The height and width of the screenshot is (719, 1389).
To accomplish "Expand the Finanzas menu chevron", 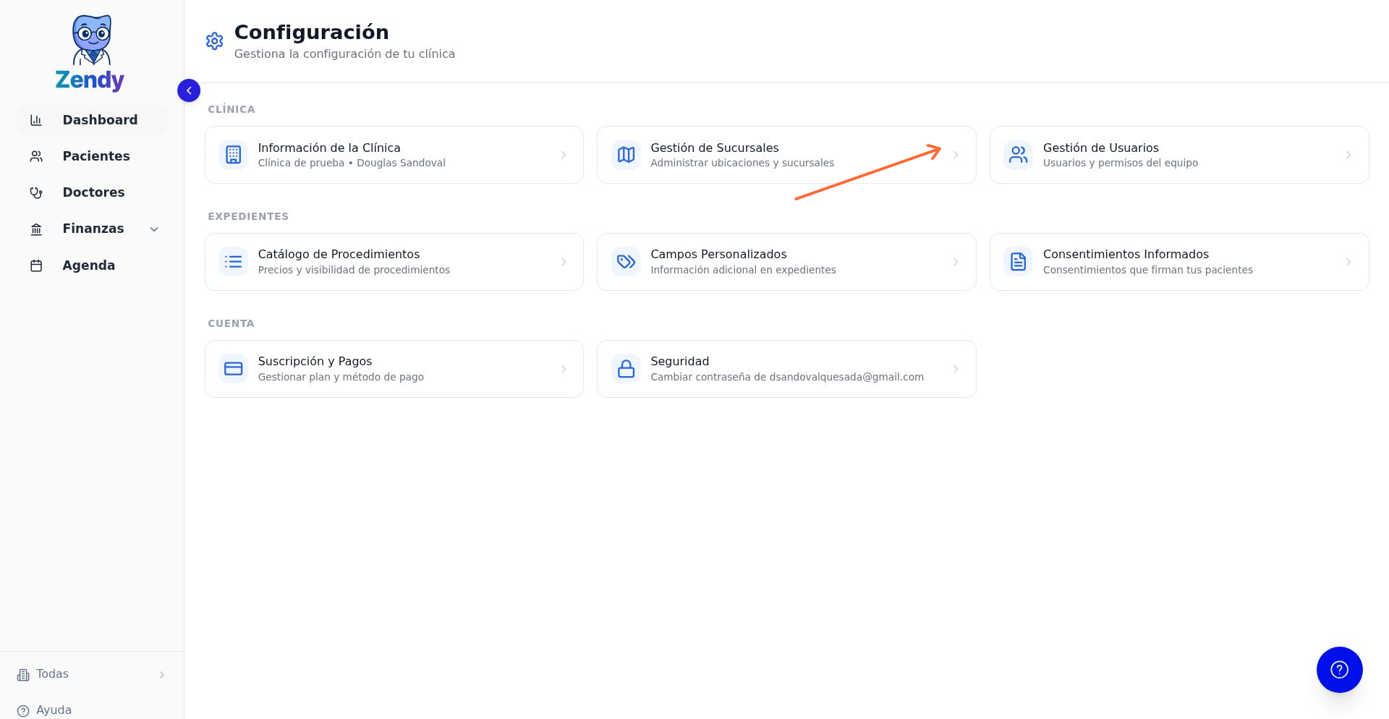I will coord(153,229).
